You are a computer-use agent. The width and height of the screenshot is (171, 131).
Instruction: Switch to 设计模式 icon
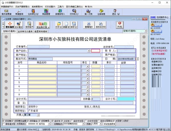click(19, 25)
